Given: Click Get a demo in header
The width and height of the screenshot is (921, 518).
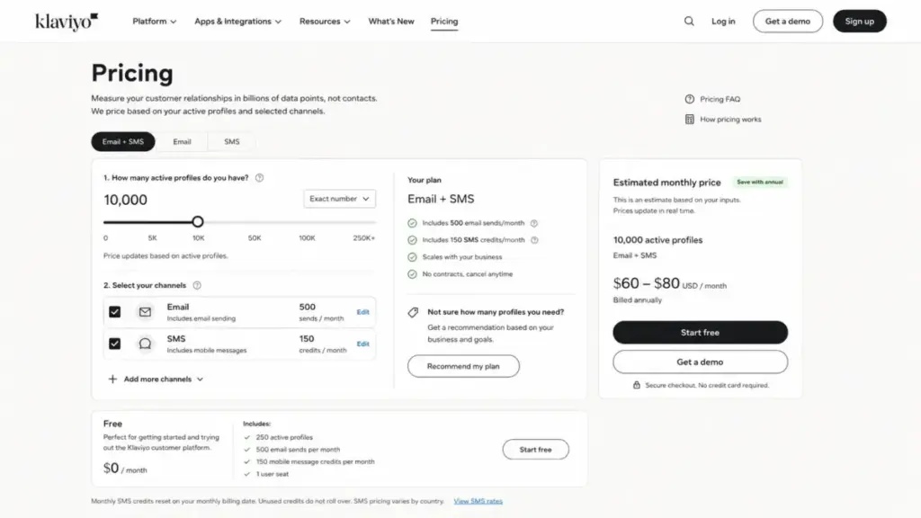Looking at the screenshot, I should pos(788,22).
